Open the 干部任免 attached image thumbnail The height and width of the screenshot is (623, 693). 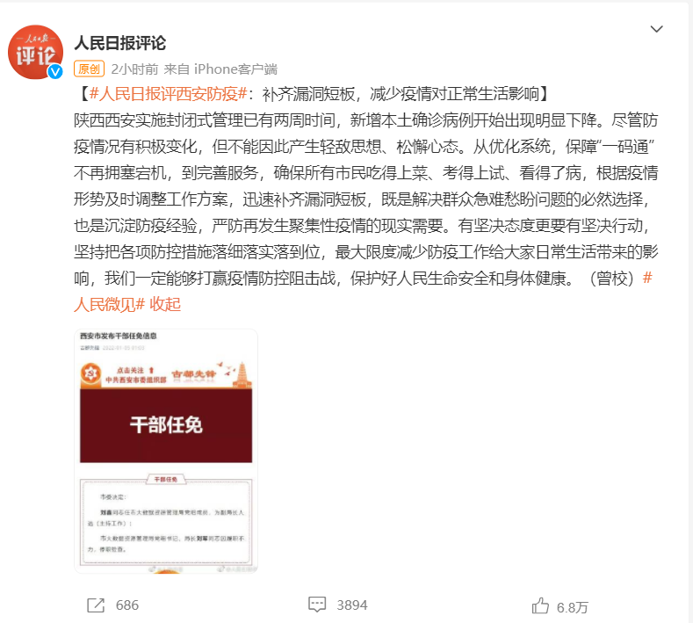[x=166, y=451]
